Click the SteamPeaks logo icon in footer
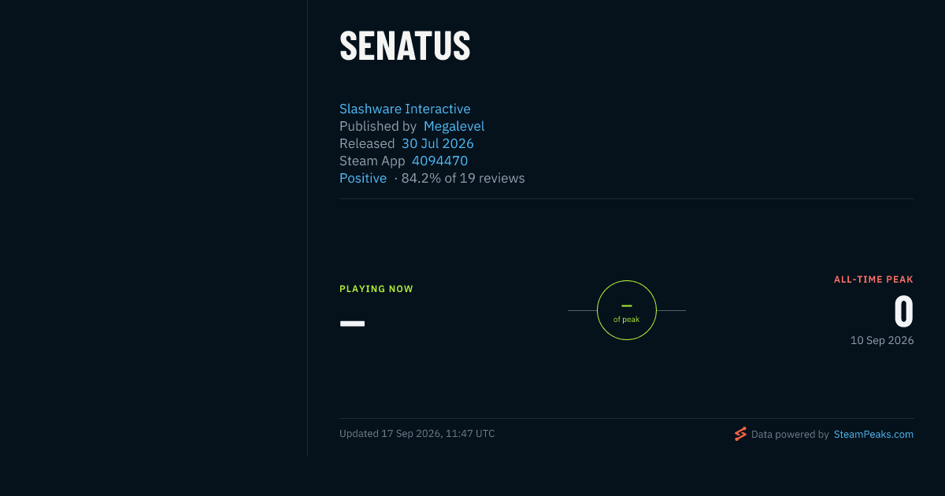 click(x=740, y=434)
